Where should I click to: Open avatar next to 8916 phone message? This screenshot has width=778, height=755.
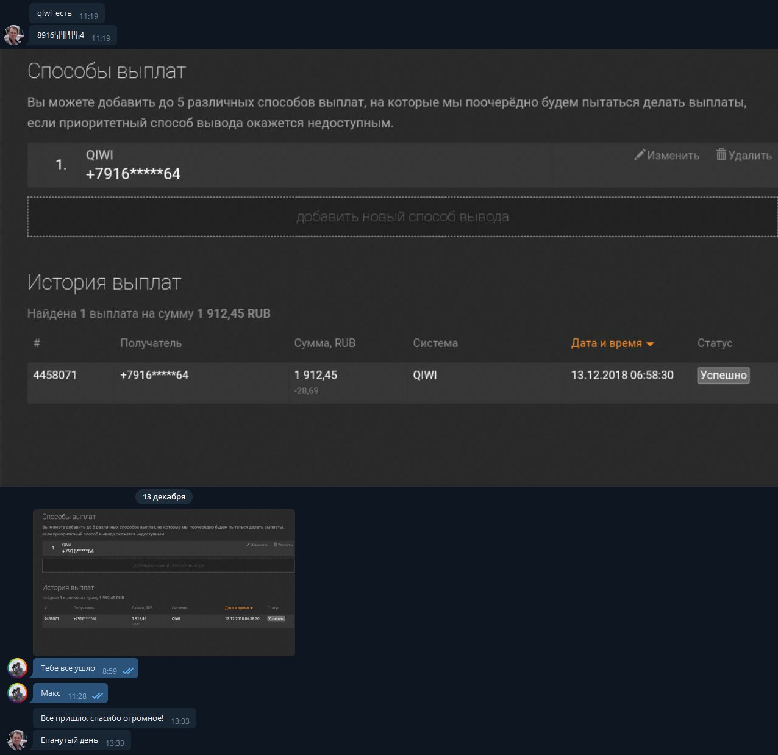pyautogui.click(x=13, y=35)
